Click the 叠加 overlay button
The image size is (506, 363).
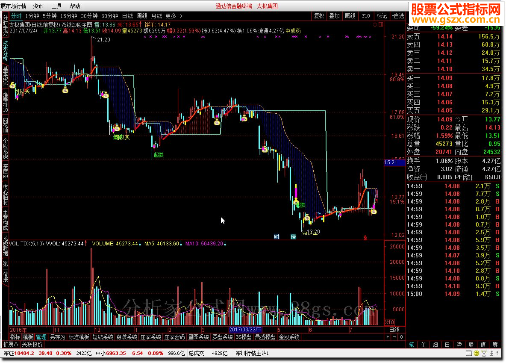click(334, 16)
